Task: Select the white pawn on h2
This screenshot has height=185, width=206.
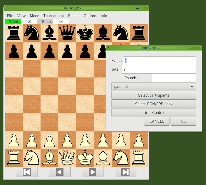Action: click(x=139, y=140)
